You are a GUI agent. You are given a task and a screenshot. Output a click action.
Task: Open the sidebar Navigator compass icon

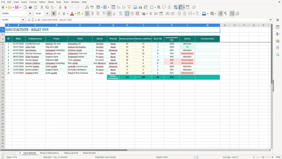278,47
